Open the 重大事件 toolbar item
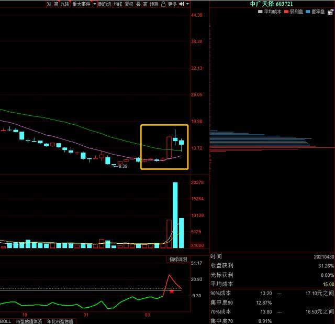Screen dimensions: 335x324 81,4
